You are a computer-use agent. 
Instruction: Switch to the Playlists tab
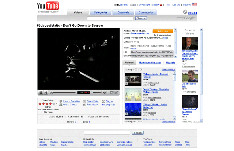(170, 62)
